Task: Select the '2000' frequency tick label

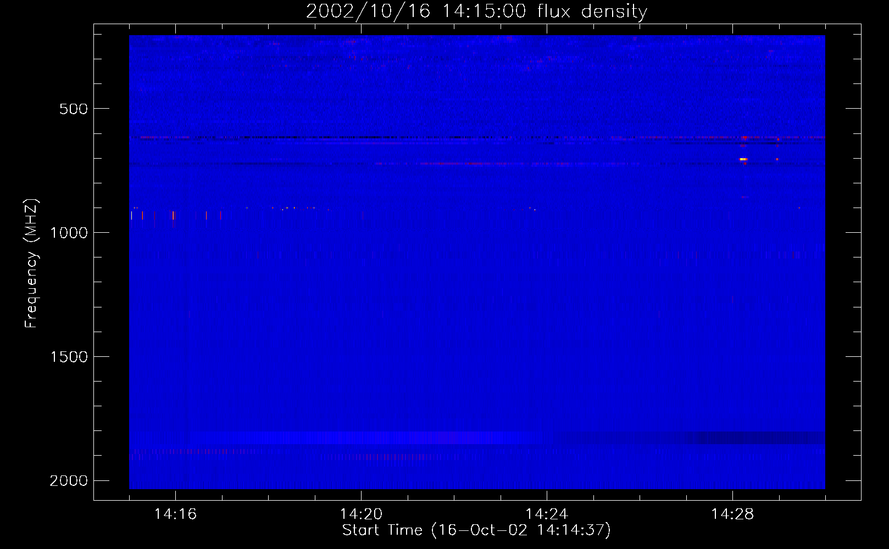Action: click(x=69, y=481)
